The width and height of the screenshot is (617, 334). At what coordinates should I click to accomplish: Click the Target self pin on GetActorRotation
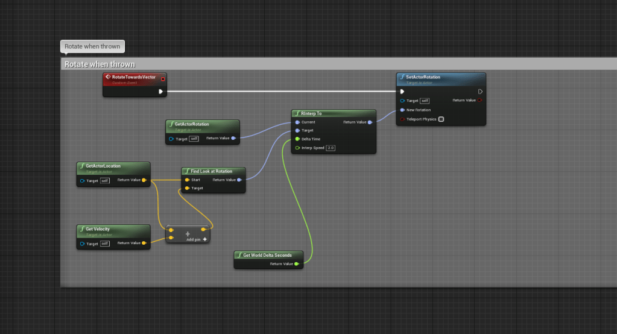(172, 139)
